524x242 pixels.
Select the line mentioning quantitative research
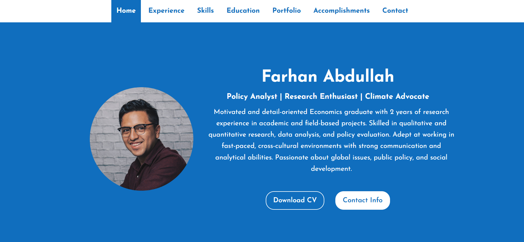coord(331,134)
